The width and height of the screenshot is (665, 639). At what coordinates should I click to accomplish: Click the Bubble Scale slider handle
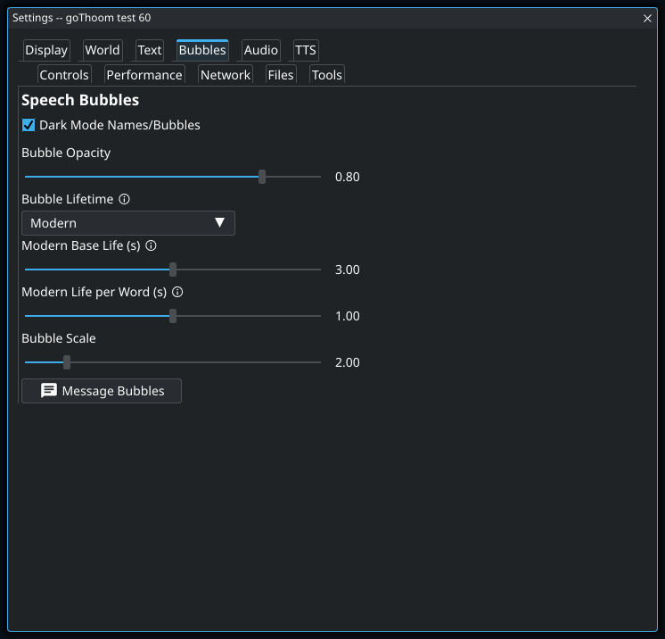[67, 362]
